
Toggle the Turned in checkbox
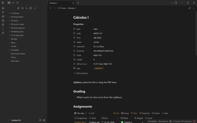122,122
